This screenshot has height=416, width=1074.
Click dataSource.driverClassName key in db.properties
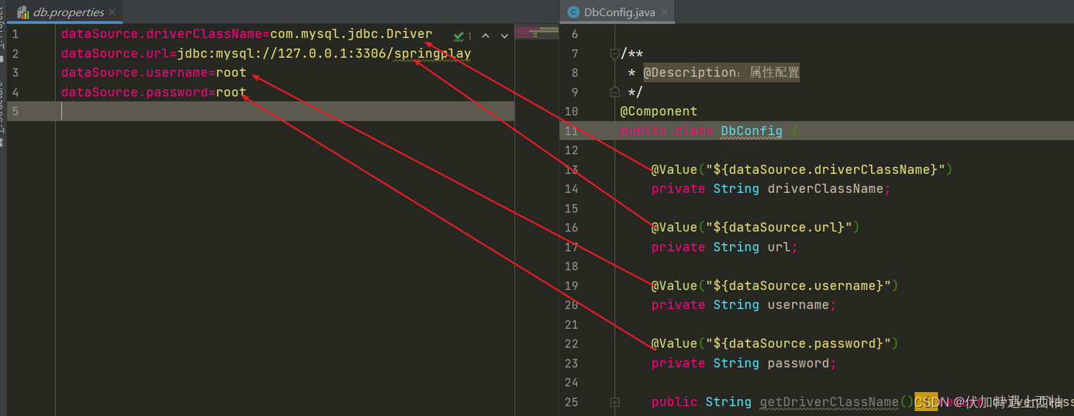click(x=162, y=34)
